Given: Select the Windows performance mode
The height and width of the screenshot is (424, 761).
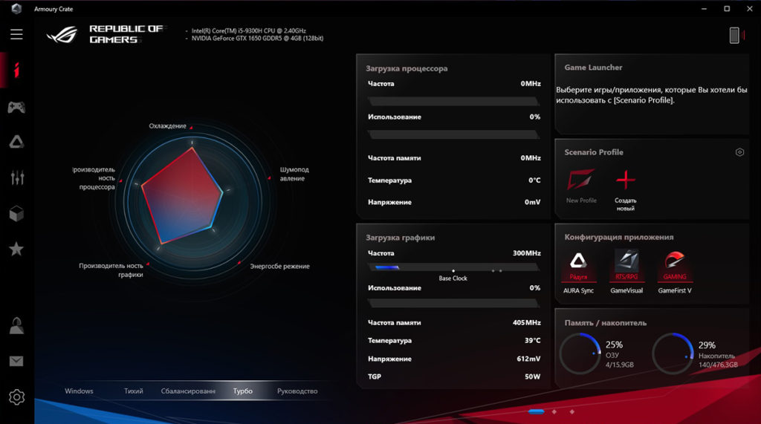Looking at the screenshot, I should pos(79,391).
